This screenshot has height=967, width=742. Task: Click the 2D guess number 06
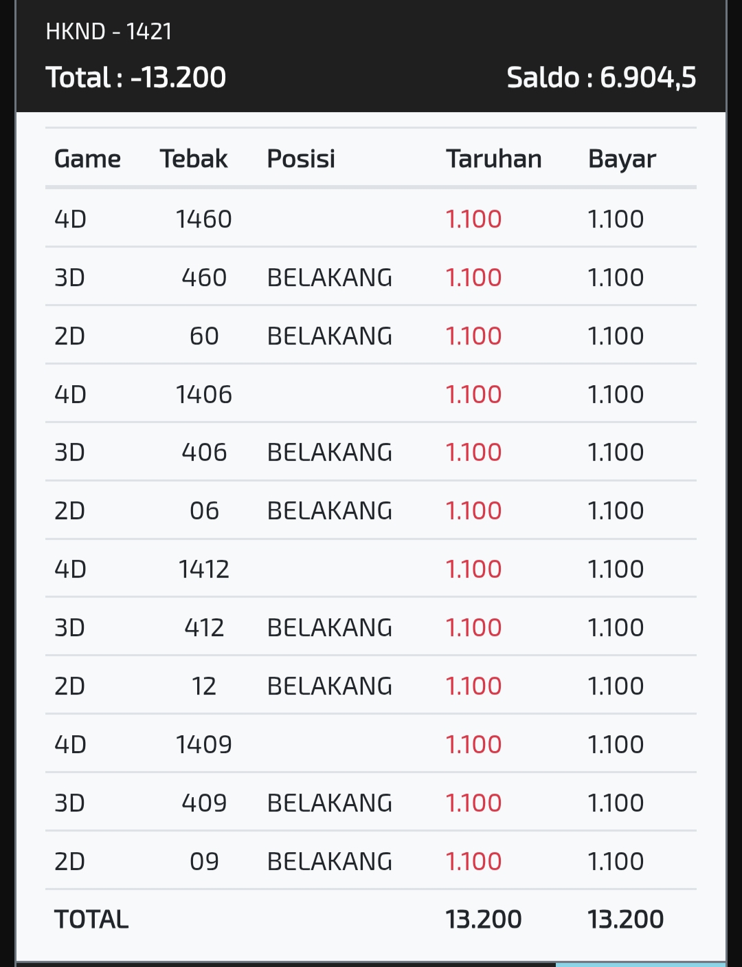click(204, 511)
